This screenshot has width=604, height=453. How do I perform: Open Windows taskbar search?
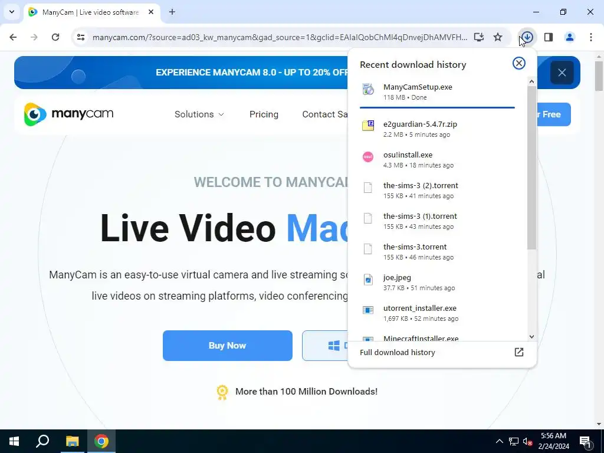point(42,441)
